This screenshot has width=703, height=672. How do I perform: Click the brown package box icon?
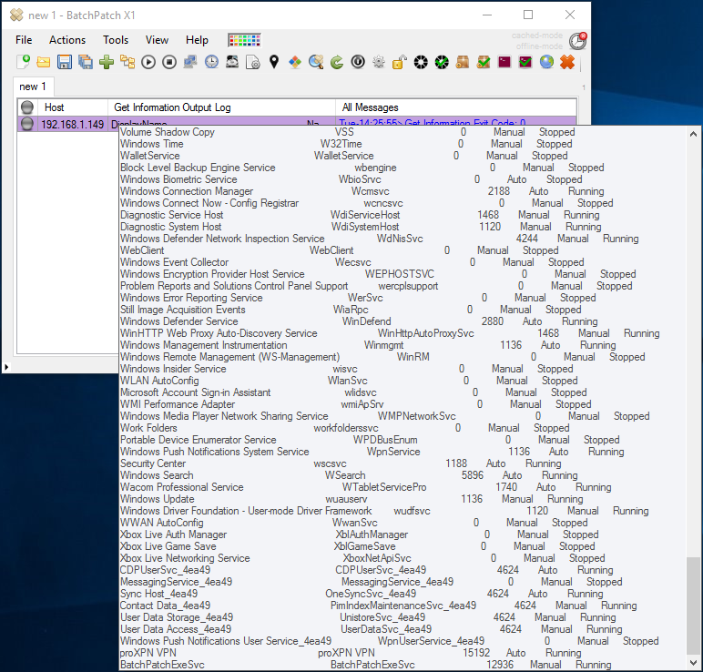coord(463,62)
